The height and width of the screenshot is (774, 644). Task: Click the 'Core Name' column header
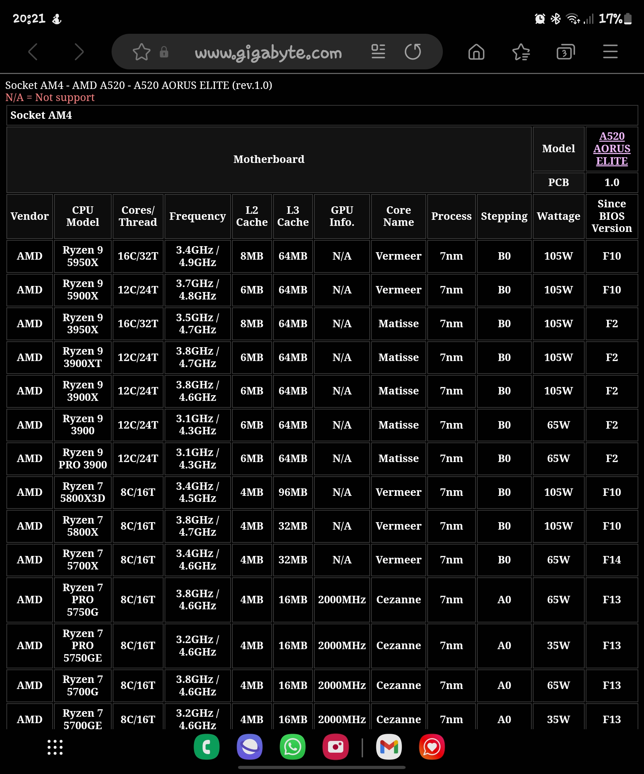click(x=398, y=216)
